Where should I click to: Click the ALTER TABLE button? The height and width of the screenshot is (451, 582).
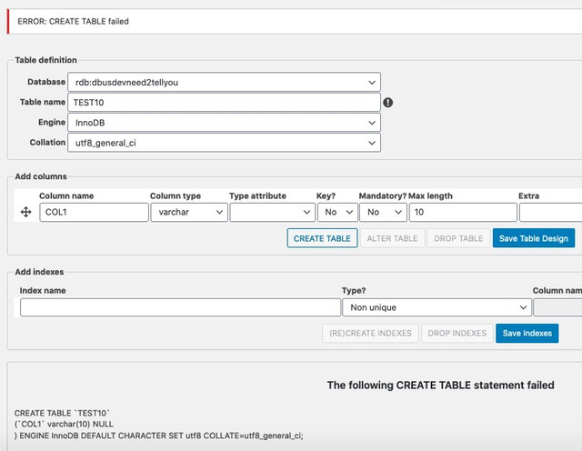392,238
